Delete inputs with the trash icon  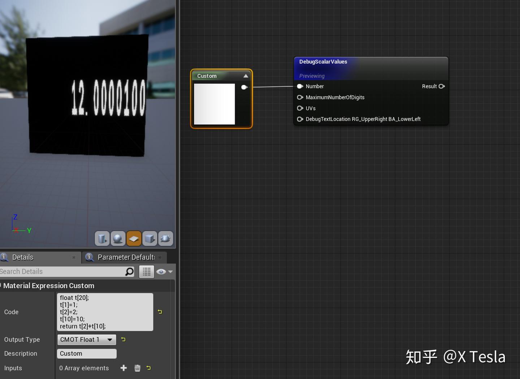click(x=137, y=368)
